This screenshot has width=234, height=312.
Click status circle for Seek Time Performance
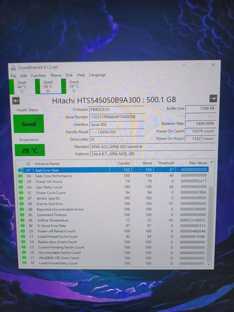coord(21,176)
